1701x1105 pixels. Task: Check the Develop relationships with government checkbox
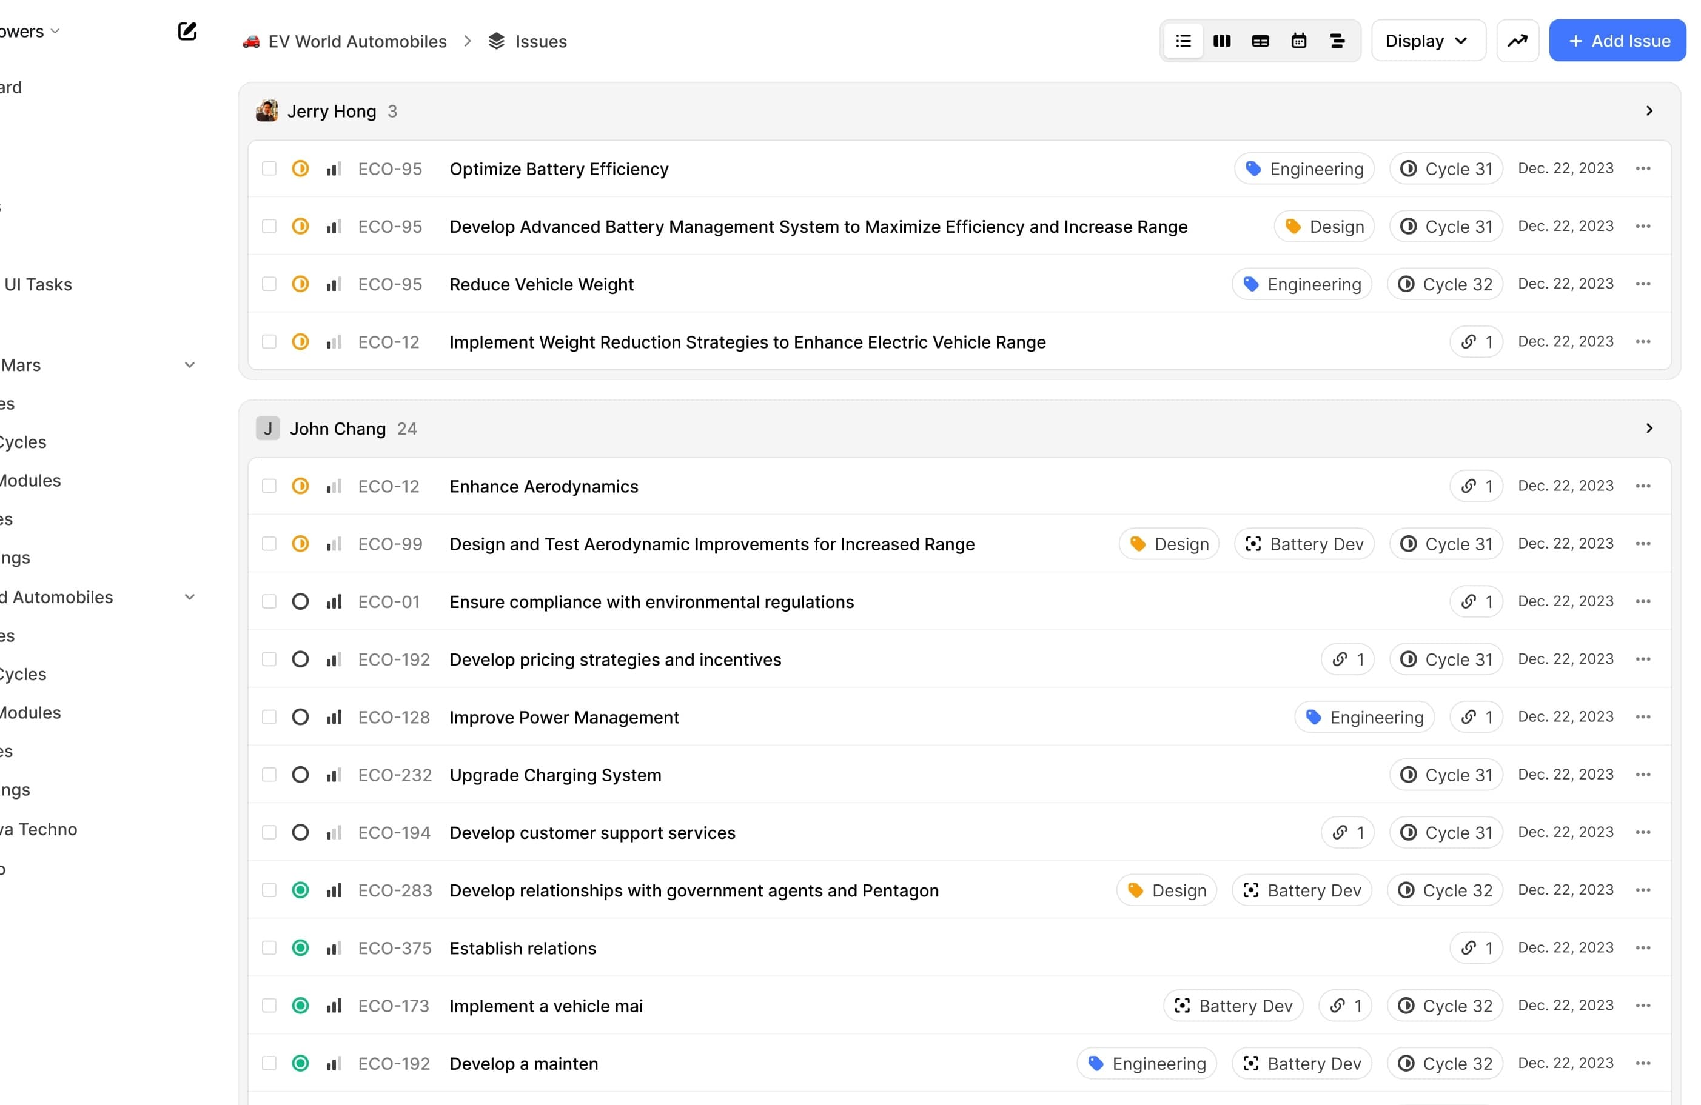coord(269,890)
